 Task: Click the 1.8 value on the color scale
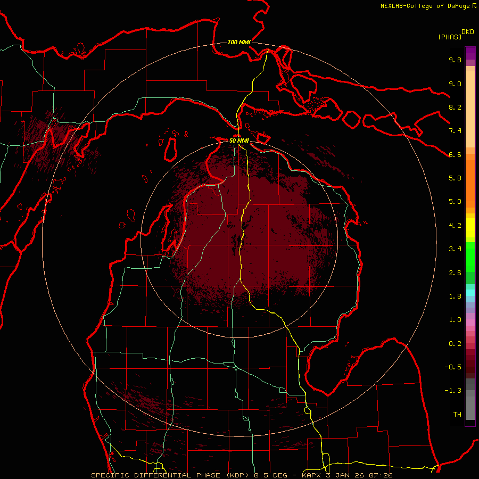coord(455,296)
